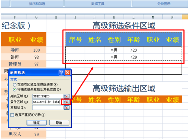Select the <29 condition cell
Screen dimensions: 189x139
[x=134, y=57]
